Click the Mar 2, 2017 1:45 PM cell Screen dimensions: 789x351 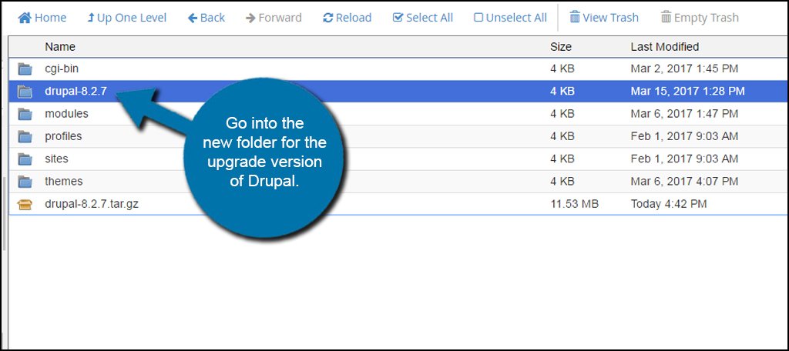click(x=684, y=69)
